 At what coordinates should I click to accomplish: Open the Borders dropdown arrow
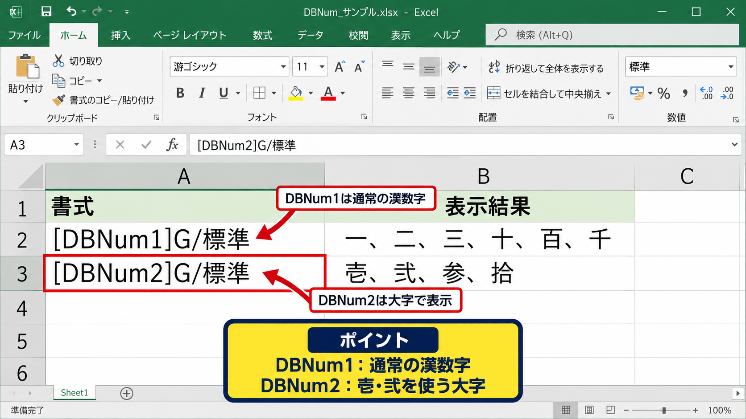(274, 93)
